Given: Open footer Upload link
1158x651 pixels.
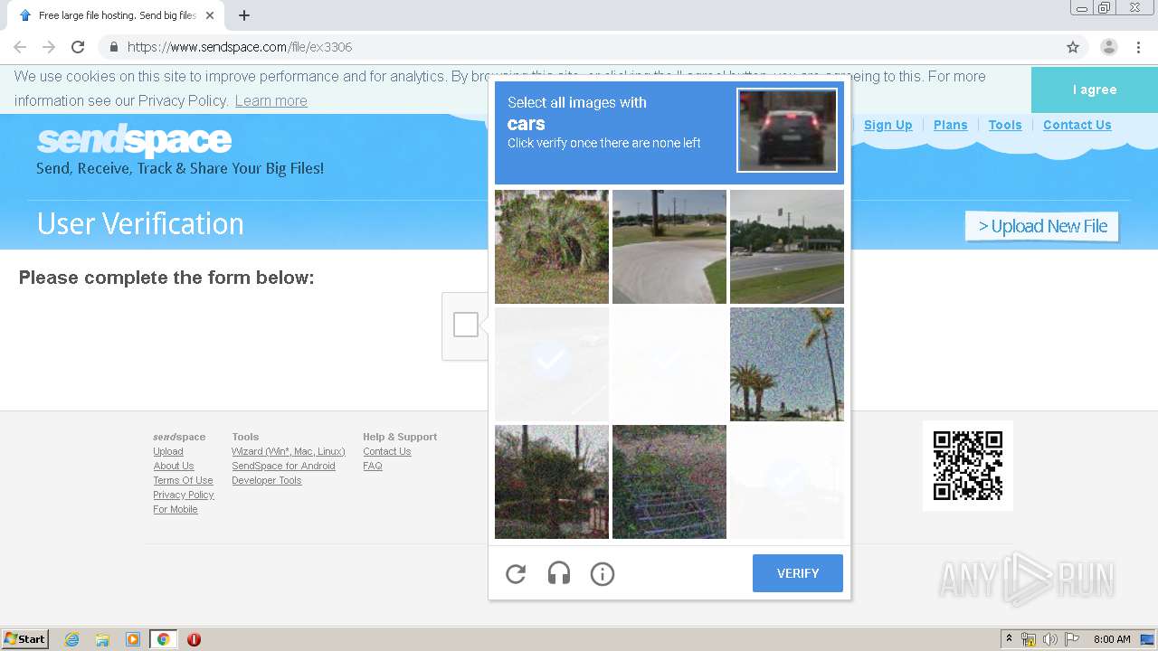Looking at the screenshot, I should 168,451.
